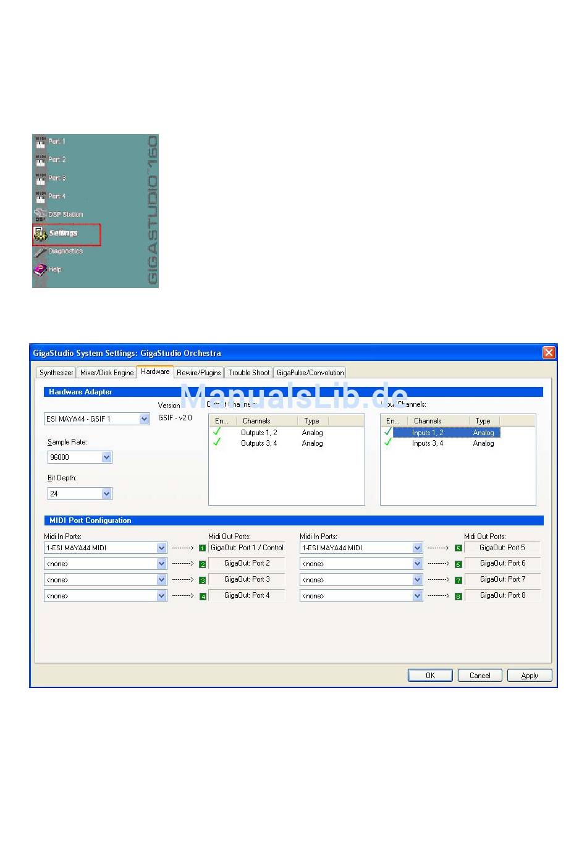Select the highlighted 'Inputs 1, 2' row

coord(447,433)
